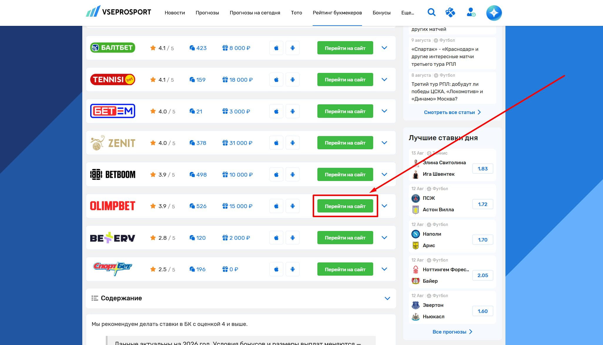Open Рейтинг букмекеров menu item
603x345 pixels.
click(337, 13)
